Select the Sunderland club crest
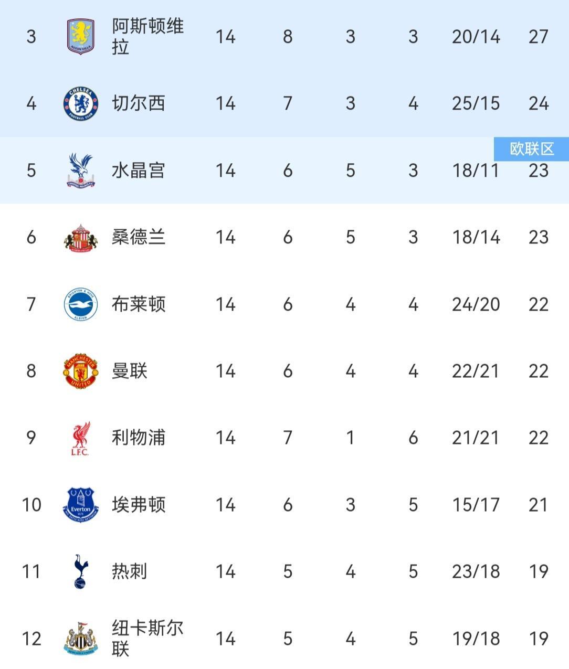Viewport: 569px width, 669px height. click(x=80, y=237)
